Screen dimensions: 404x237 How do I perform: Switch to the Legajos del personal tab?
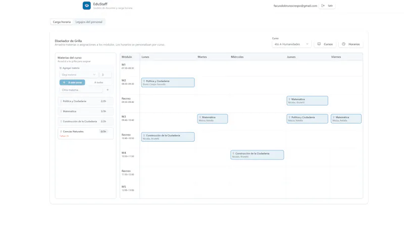[89, 22]
